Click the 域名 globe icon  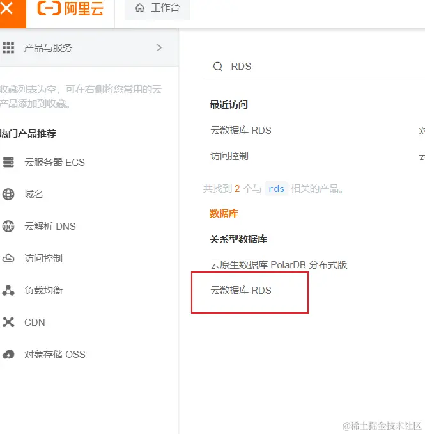tap(8, 195)
